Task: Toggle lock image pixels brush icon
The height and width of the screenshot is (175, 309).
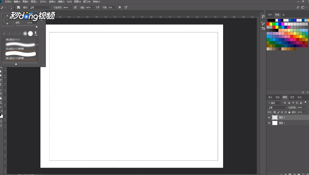Action: point(278,112)
